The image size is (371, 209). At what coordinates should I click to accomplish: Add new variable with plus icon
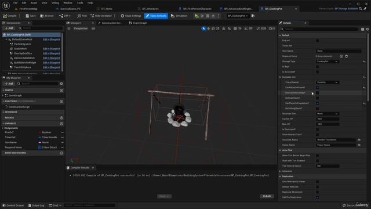[61, 124]
